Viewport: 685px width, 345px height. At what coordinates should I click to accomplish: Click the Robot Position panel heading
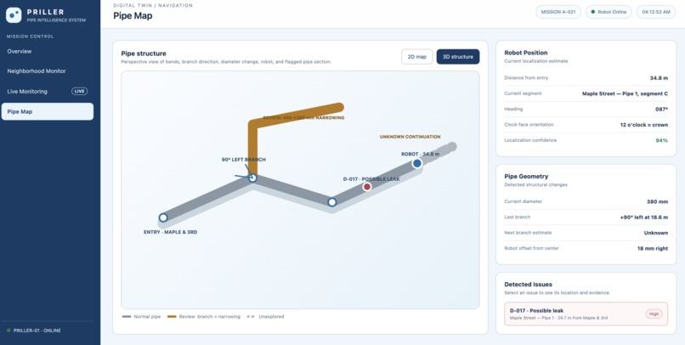525,53
